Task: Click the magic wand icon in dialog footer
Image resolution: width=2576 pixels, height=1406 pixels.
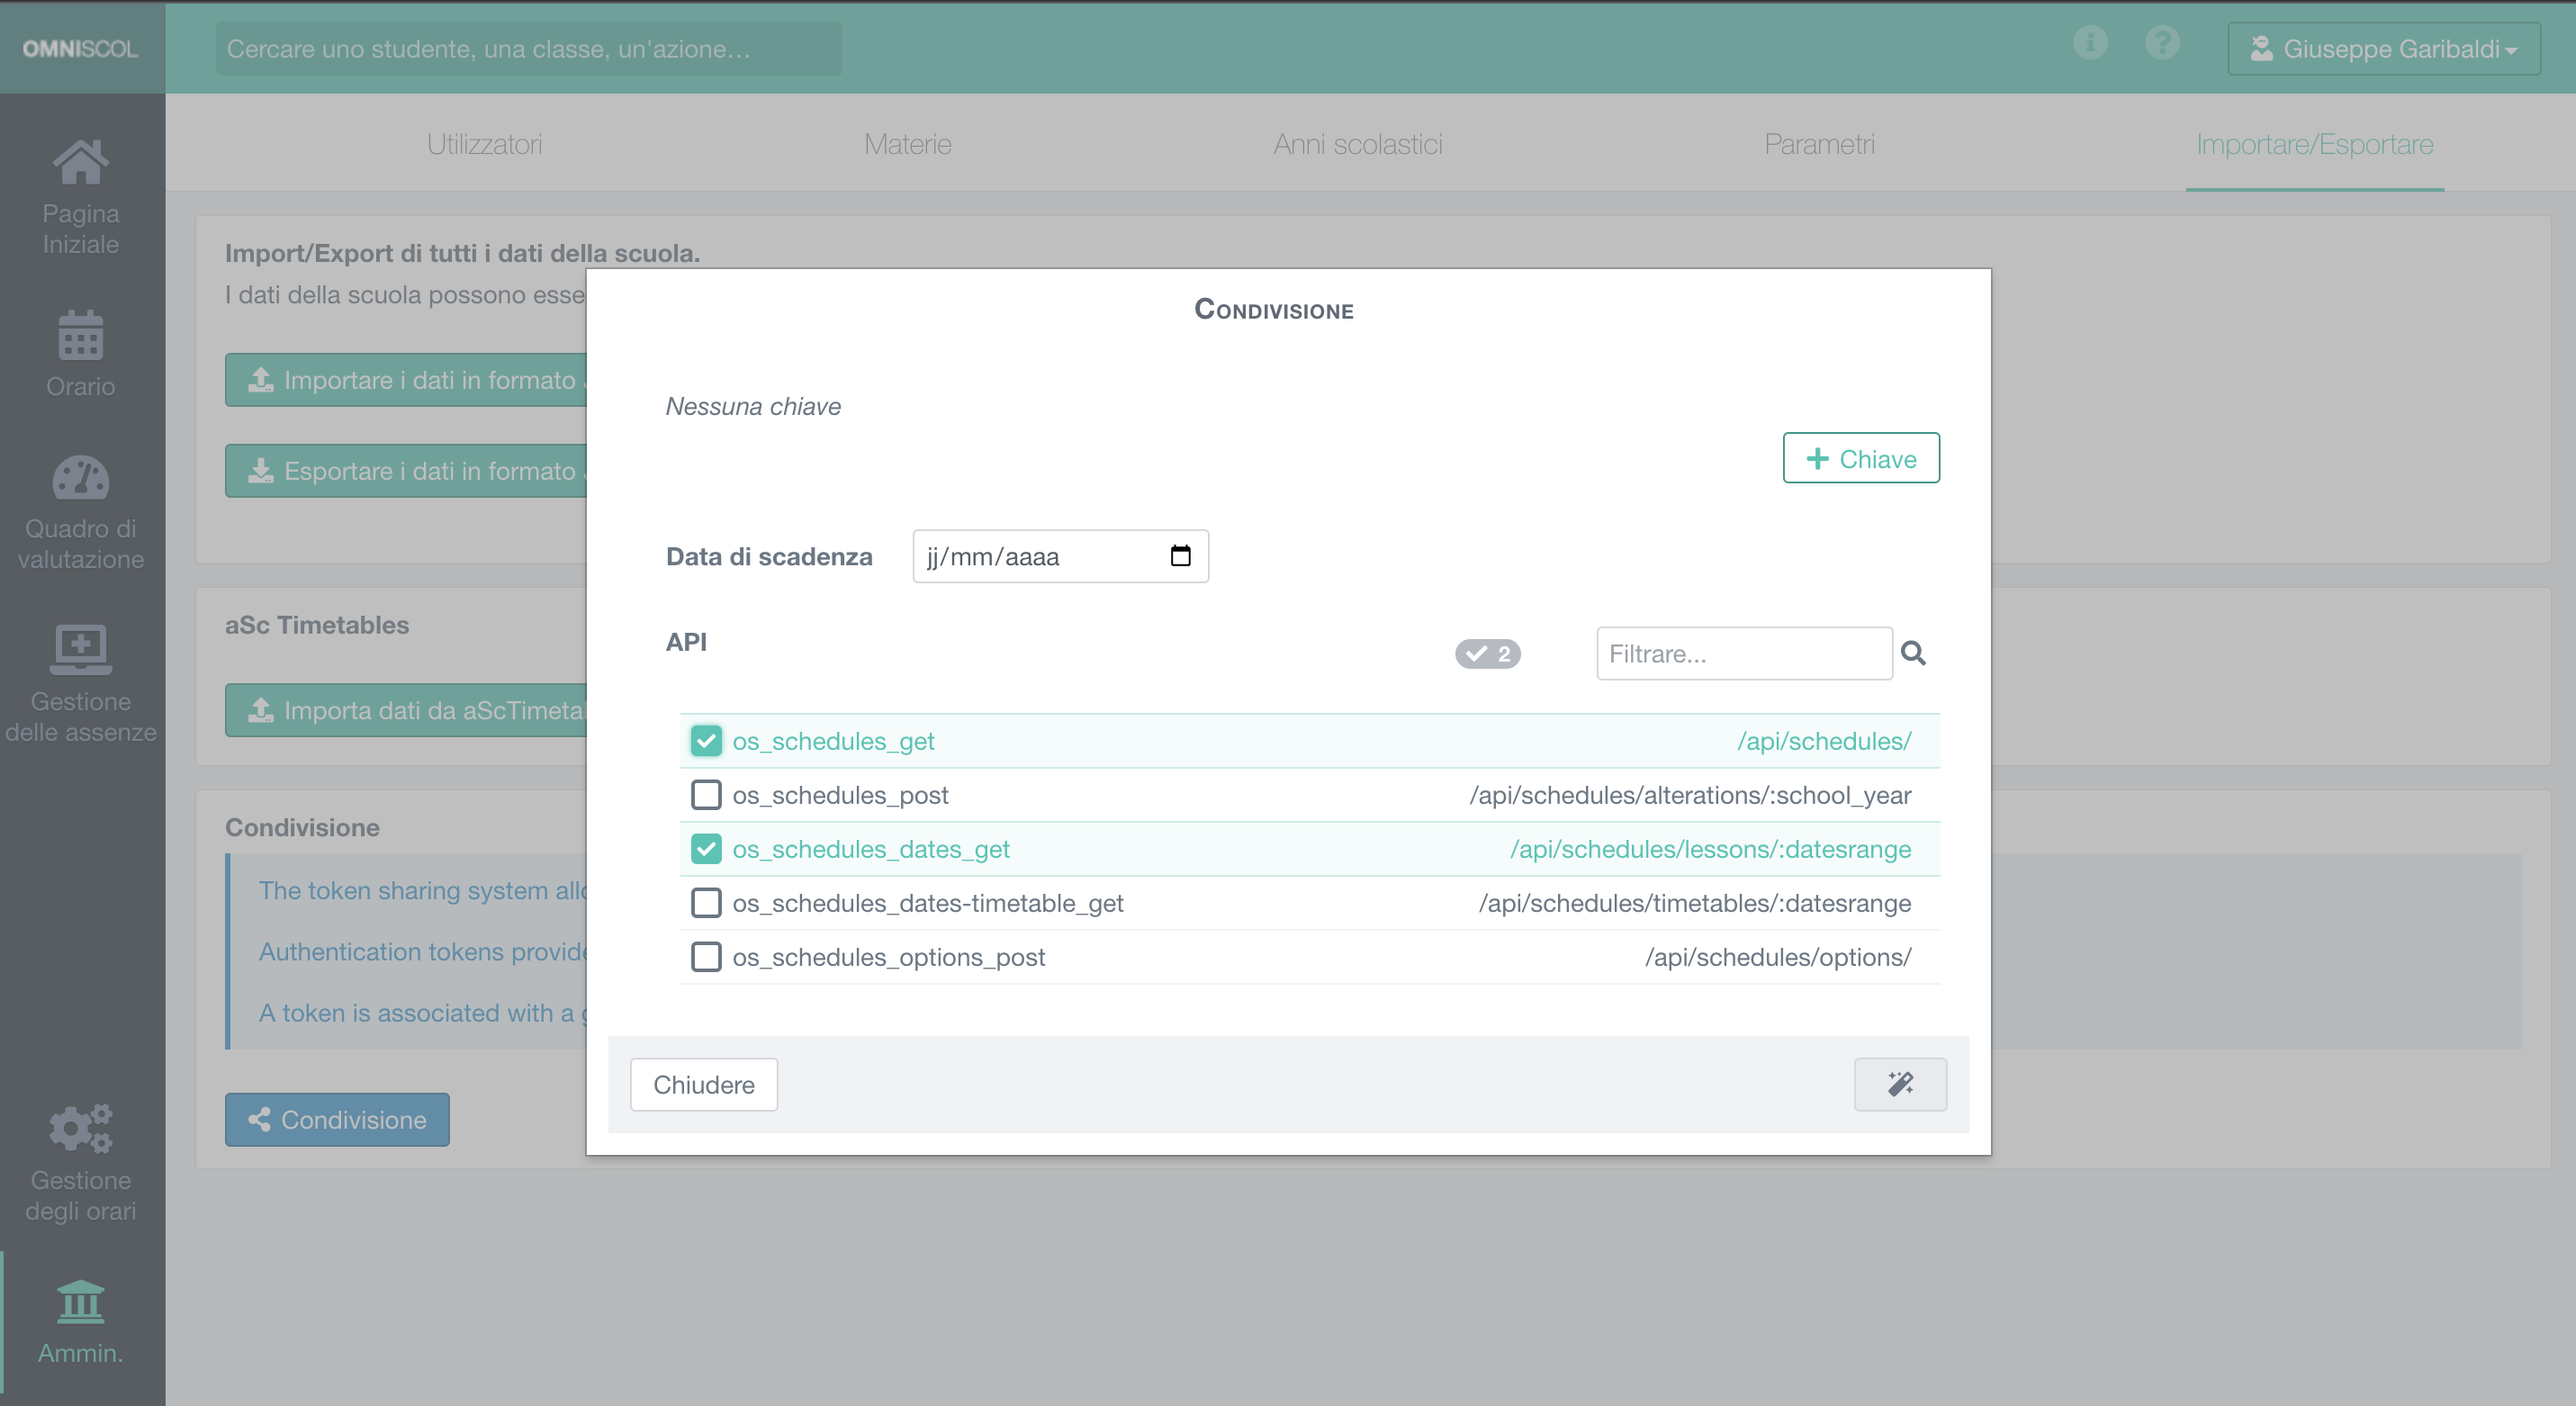Action: (1900, 1084)
